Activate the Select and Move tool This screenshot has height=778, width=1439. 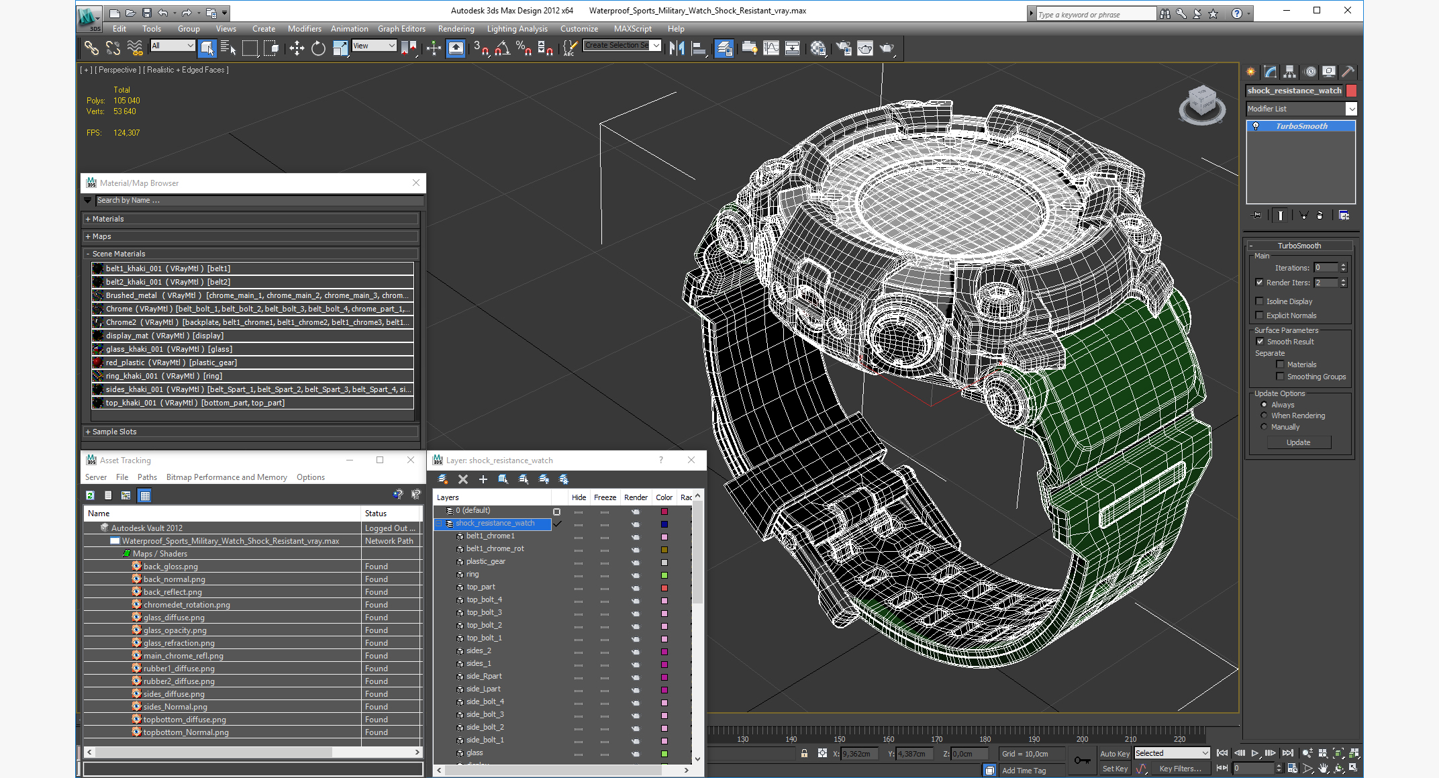pos(297,48)
